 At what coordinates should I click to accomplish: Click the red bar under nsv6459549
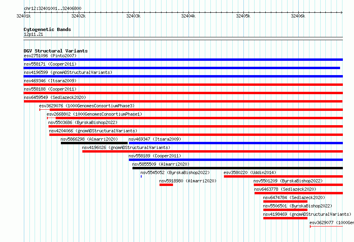pos(183,101)
